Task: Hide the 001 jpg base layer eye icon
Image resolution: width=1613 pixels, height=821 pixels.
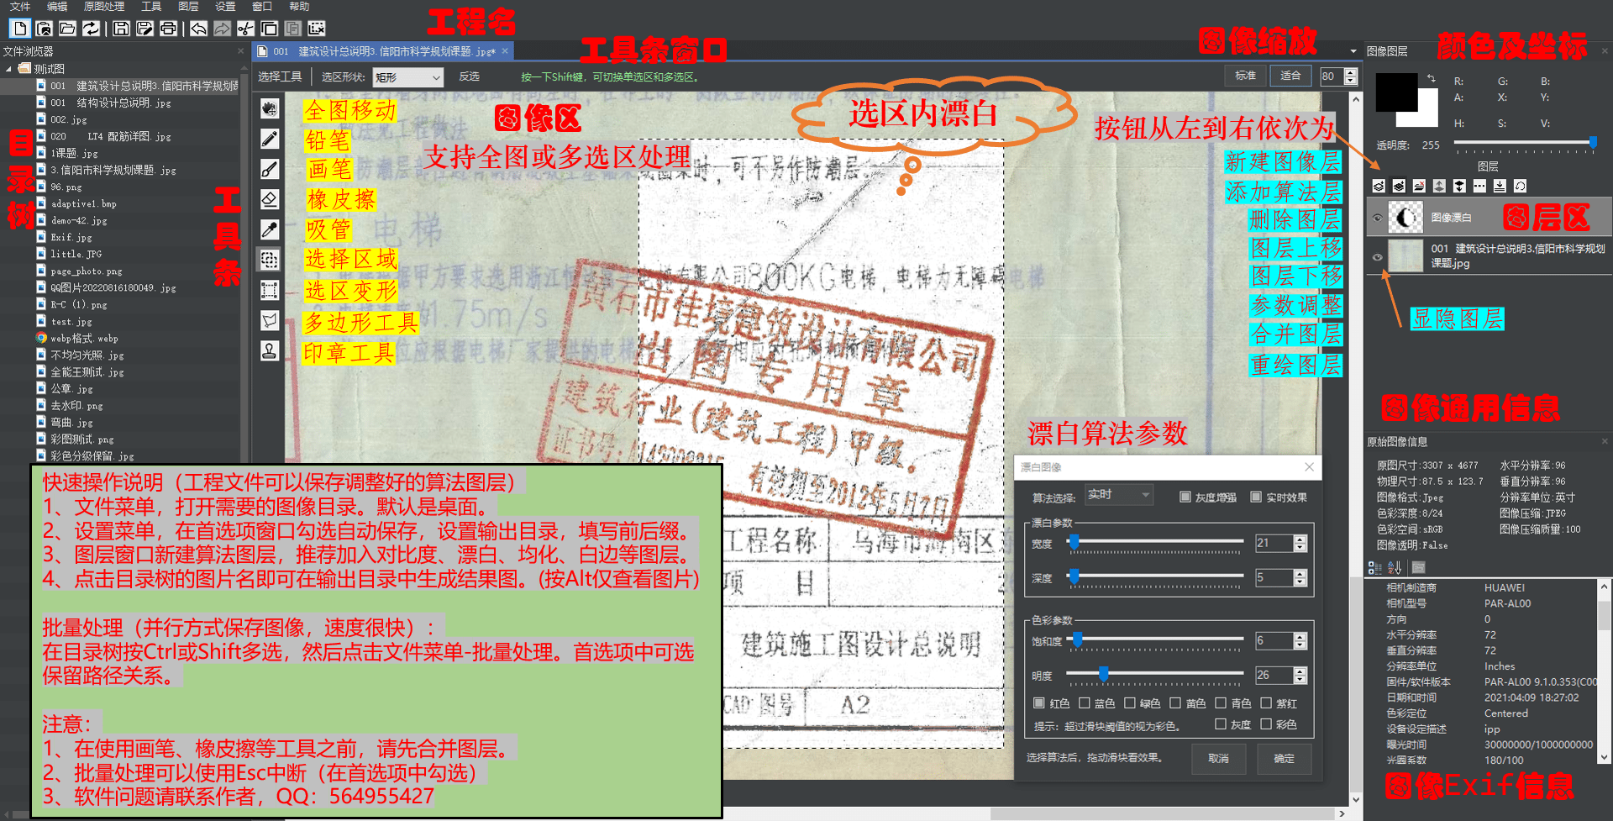Action: point(1377,256)
